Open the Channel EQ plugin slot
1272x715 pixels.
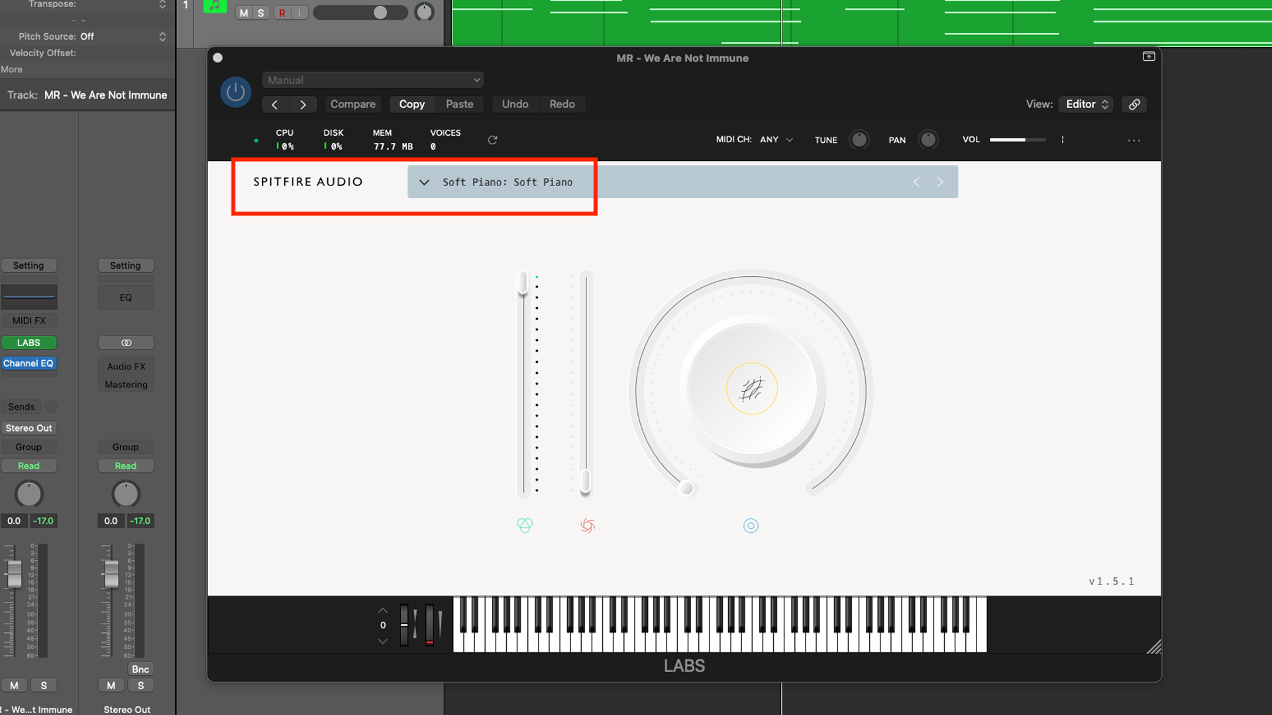pyautogui.click(x=28, y=363)
